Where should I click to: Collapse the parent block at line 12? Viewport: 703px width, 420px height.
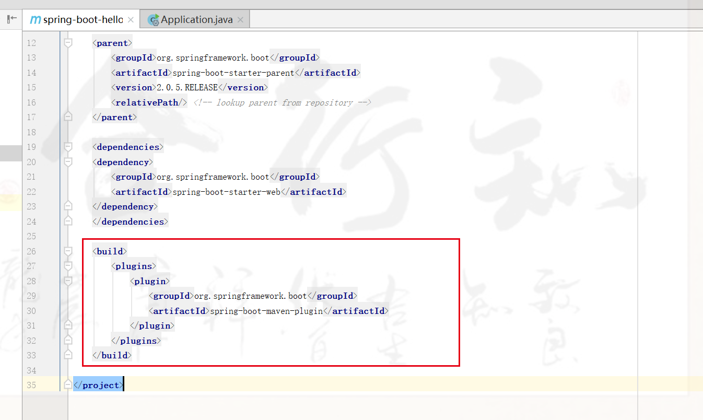click(x=68, y=43)
